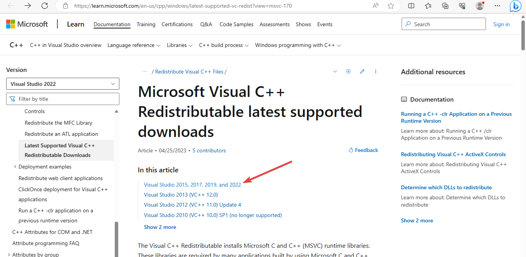Open the article's vertical dots More actions menu
This screenshot has height=257, width=526.
pyautogui.click(x=376, y=72)
